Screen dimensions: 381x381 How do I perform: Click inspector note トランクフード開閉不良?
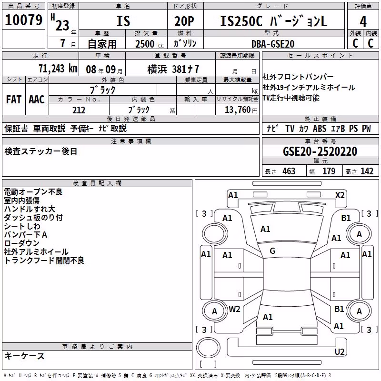click(x=44, y=261)
